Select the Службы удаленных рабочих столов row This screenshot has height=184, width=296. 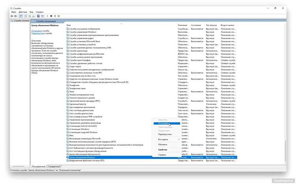tap(151, 63)
